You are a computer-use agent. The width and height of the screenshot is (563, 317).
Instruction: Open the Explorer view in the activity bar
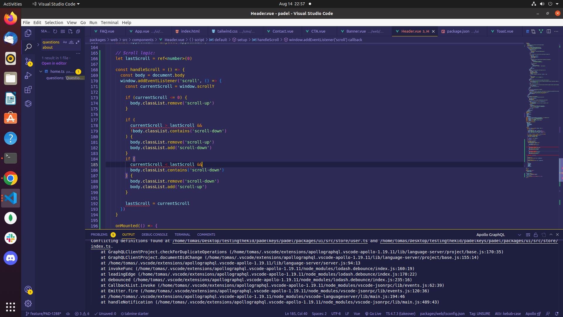click(28, 33)
